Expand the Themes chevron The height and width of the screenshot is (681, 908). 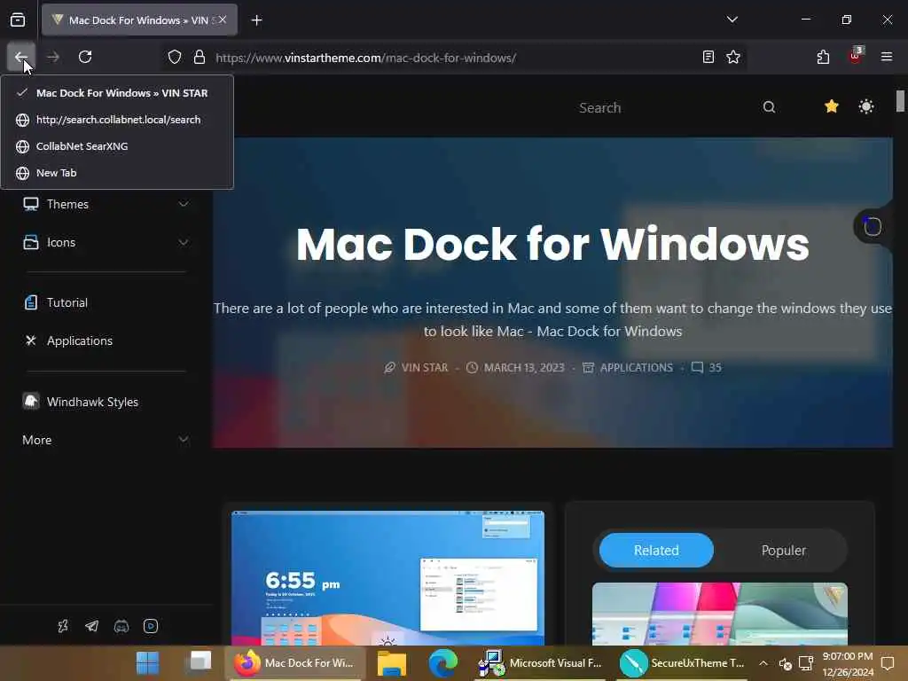[183, 205]
